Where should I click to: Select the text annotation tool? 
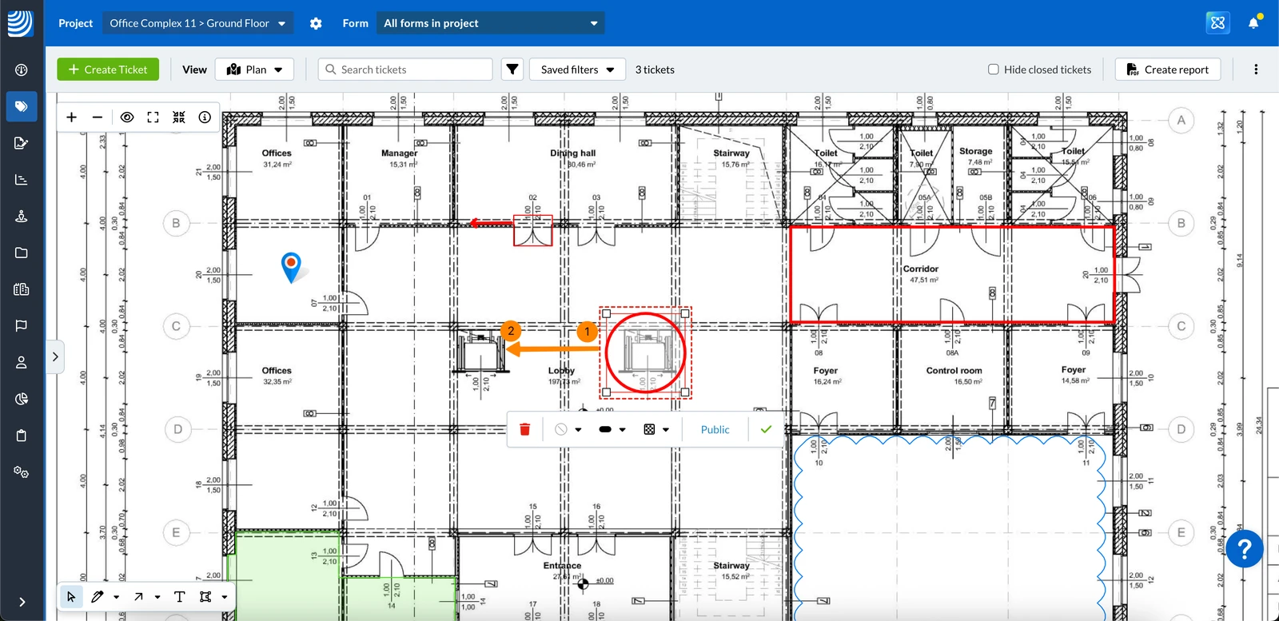pos(179,596)
